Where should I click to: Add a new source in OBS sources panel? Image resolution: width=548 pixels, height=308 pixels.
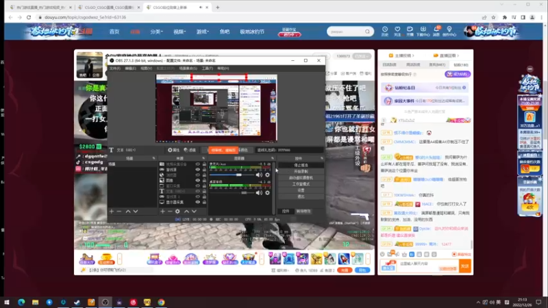pyautogui.click(x=162, y=211)
